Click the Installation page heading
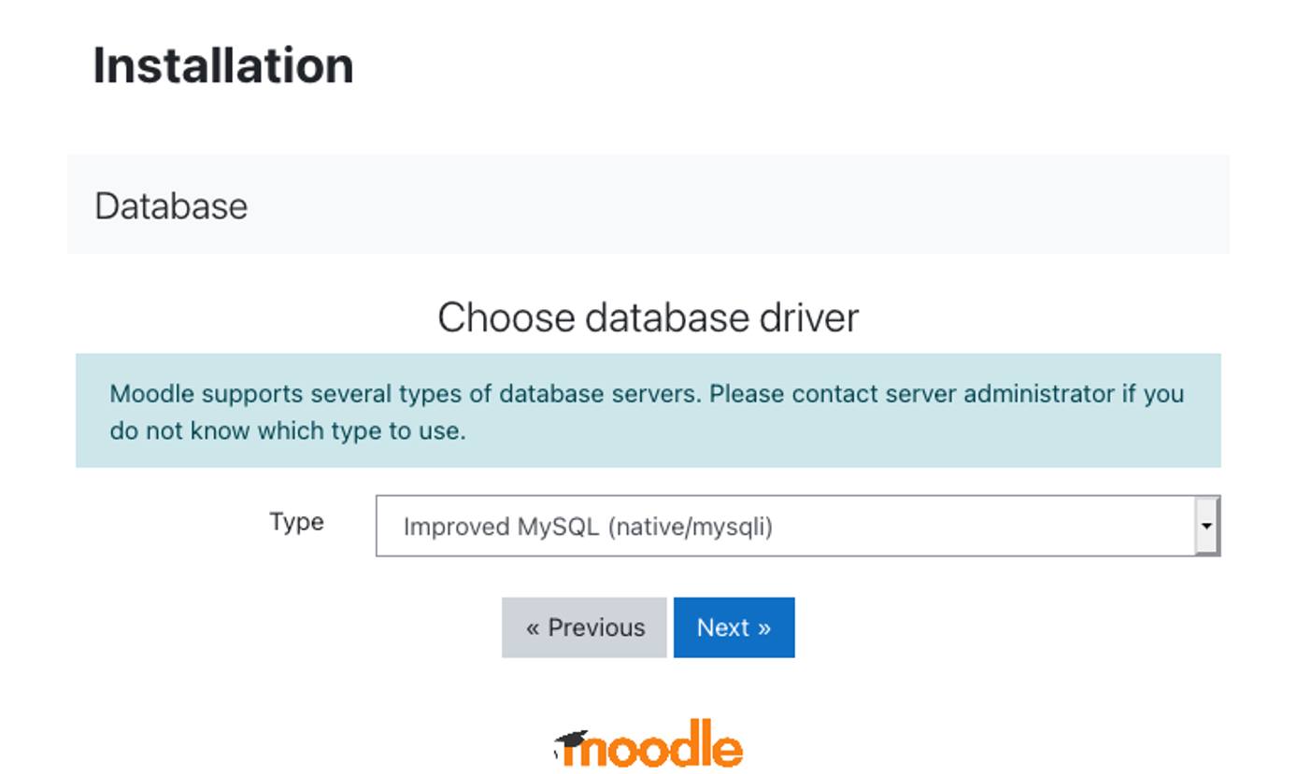The width and height of the screenshot is (1297, 774). click(222, 63)
